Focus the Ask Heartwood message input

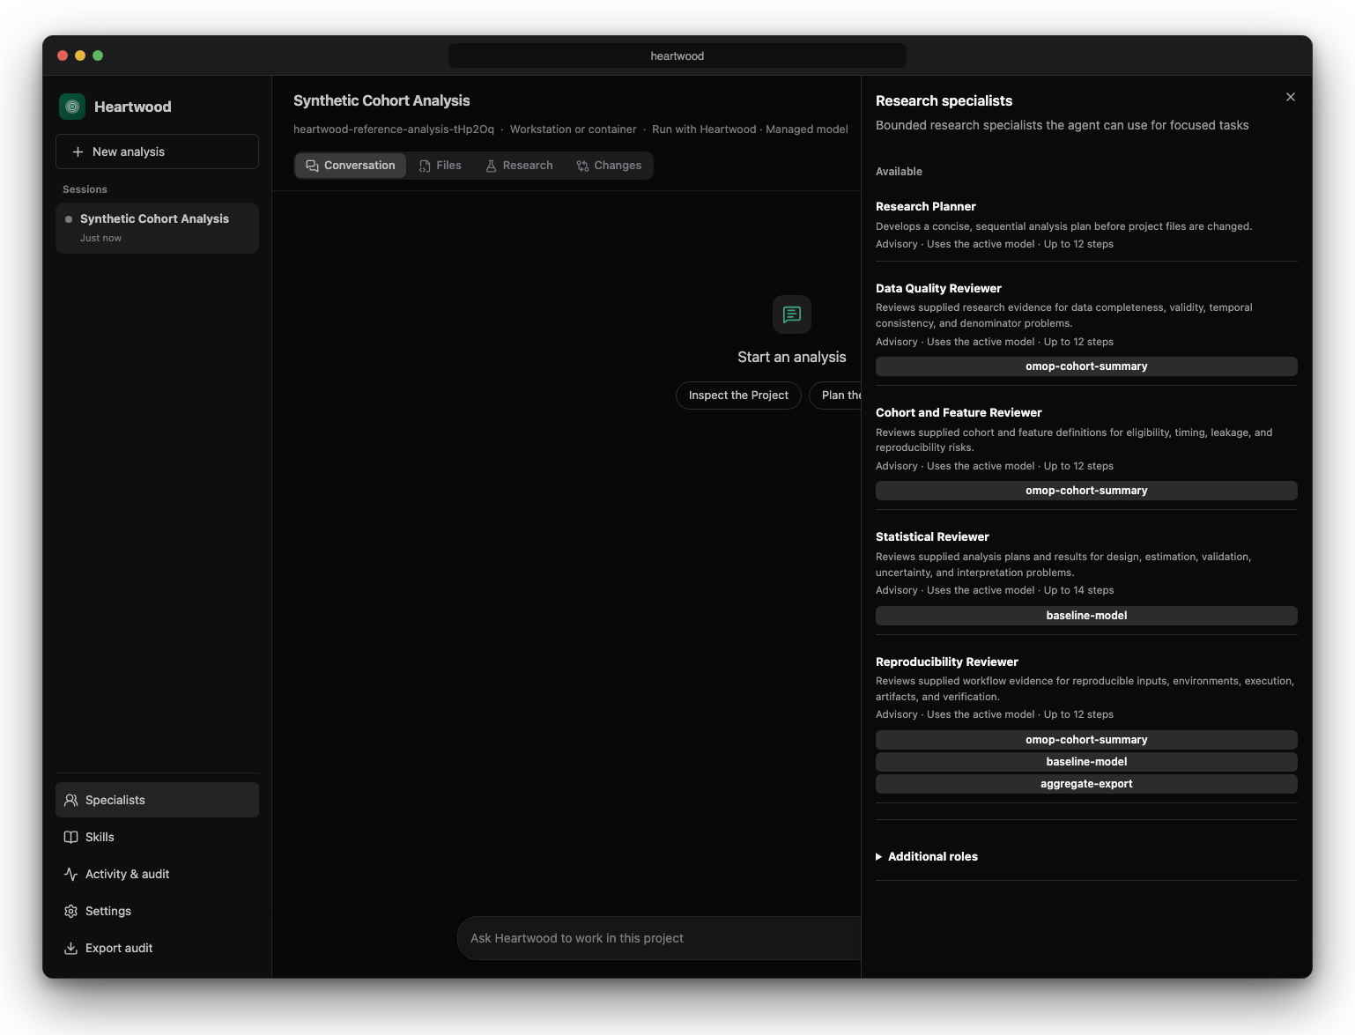[659, 938]
